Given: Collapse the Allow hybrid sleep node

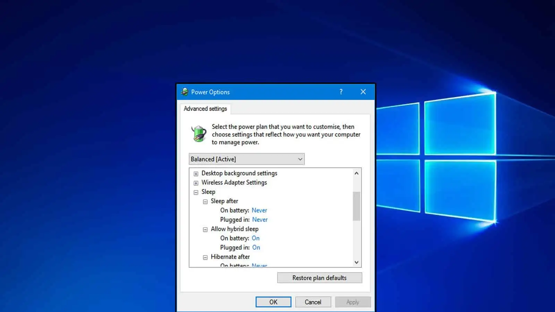Looking at the screenshot, I should point(205,229).
